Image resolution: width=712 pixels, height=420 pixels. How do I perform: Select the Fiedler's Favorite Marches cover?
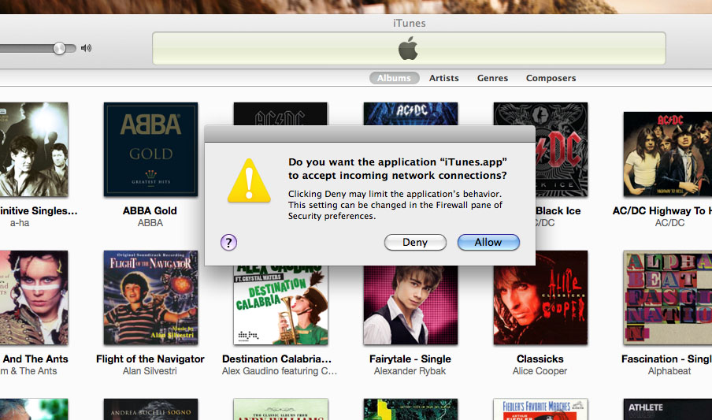point(540,410)
